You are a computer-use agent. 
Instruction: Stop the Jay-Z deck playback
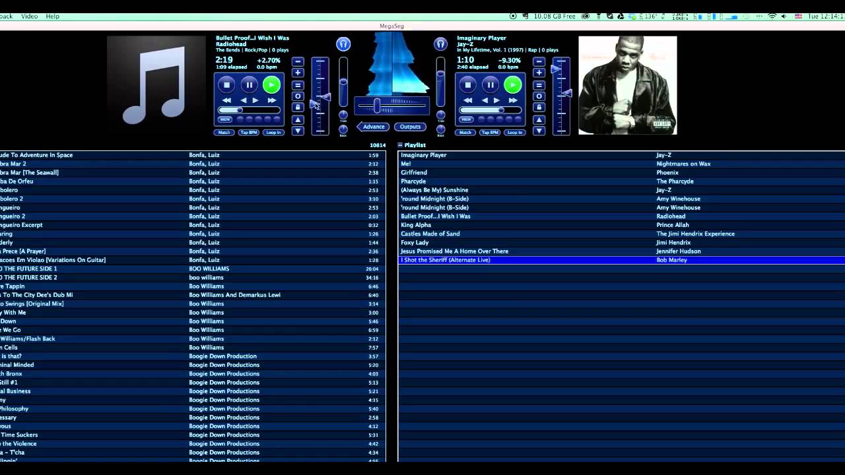[468, 84]
